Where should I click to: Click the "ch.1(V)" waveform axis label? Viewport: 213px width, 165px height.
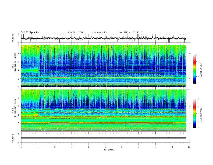point(13,38)
